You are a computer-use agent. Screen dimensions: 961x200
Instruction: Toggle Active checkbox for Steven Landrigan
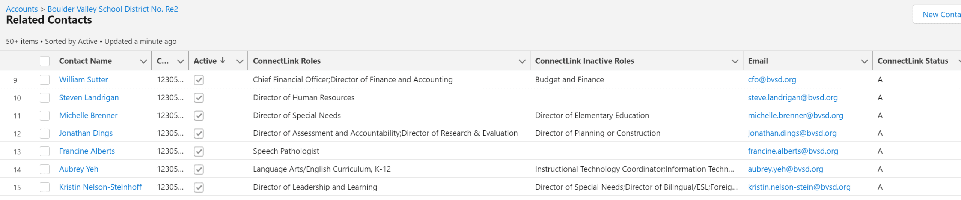pyautogui.click(x=199, y=98)
